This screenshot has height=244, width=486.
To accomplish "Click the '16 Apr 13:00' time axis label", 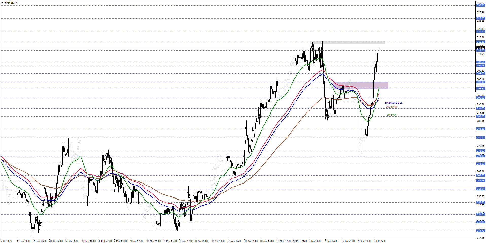I will coord(218,241).
